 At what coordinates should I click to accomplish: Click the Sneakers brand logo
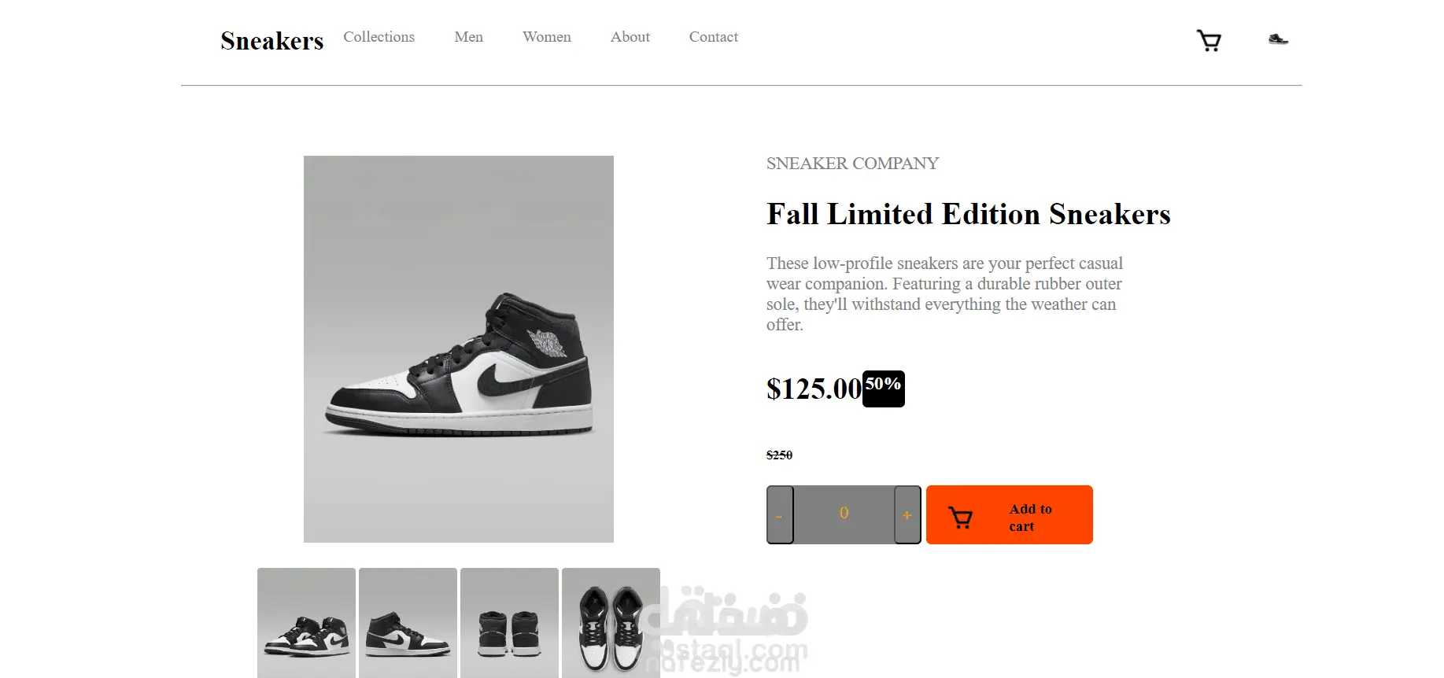pos(271,41)
